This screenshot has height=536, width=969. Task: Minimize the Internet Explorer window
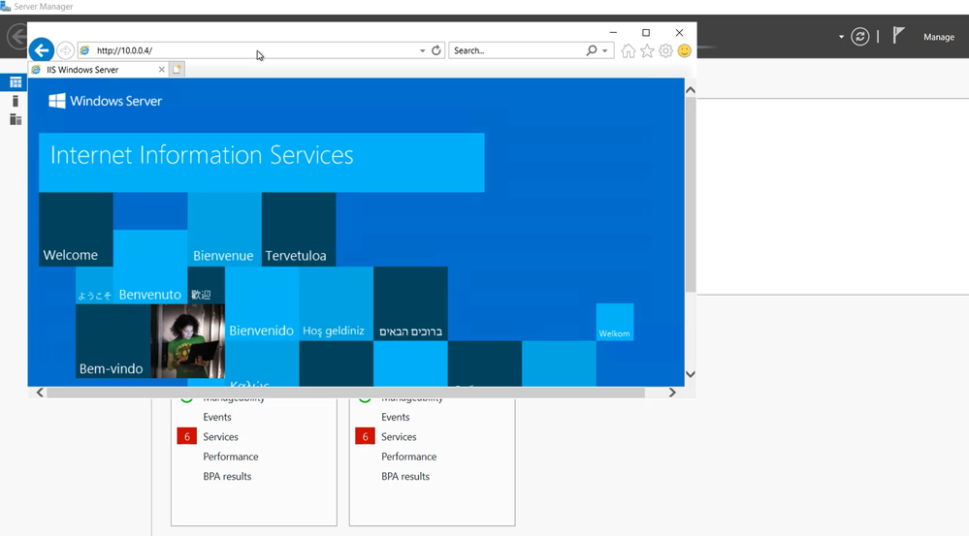click(x=613, y=32)
